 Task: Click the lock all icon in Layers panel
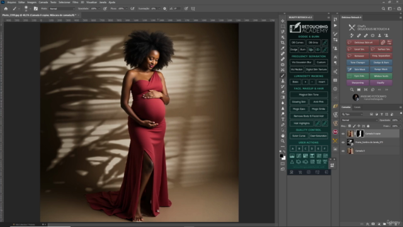368,126
